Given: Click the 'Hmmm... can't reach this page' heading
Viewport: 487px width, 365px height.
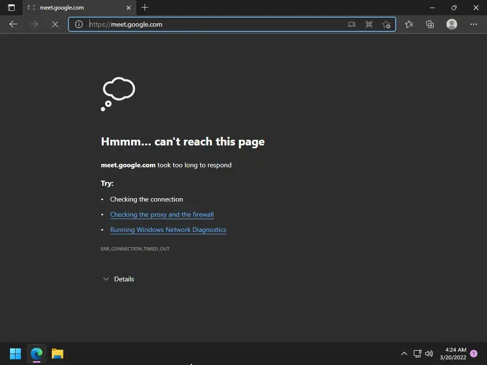Looking at the screenshot, I should tap(183, 142).
